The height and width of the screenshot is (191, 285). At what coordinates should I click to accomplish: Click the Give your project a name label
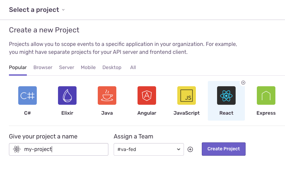coord(43,136)
